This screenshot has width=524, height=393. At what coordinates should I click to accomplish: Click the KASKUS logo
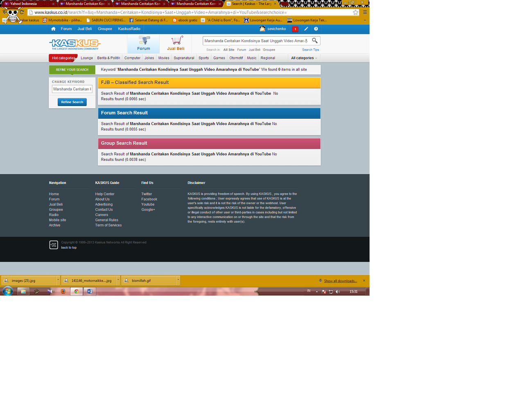coord(75,44)
